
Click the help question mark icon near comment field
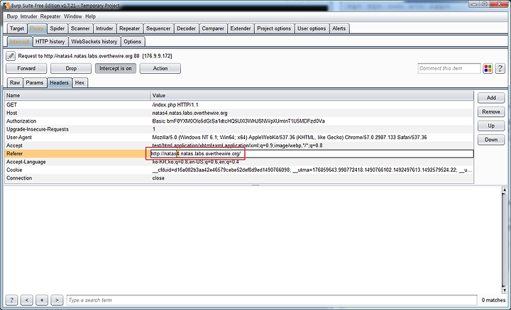(x=500, y=68)
